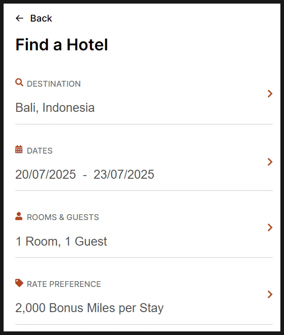The height and width of the screenshot is (335, 284).
Task: Click the Find a Hotel heading
Action: pyautogui.click(x=62, y=44)
